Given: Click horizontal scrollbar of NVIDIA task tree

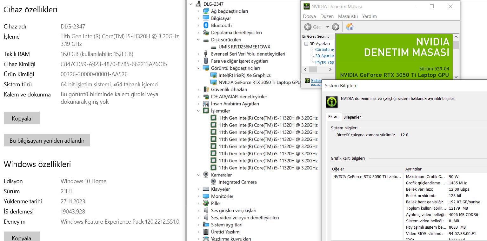Looking at the screenshot, I should coord(318,69).
